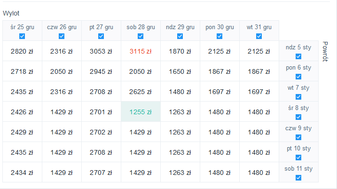Uncheck the sob 28 gru departure checkbox
Image resolution: width=337 pixels, height=189 pixels.
click(141, 36)
